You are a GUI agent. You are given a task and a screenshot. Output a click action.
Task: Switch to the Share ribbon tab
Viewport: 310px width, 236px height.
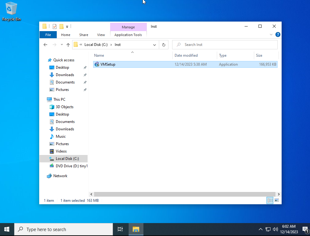(x=84, y=35)
